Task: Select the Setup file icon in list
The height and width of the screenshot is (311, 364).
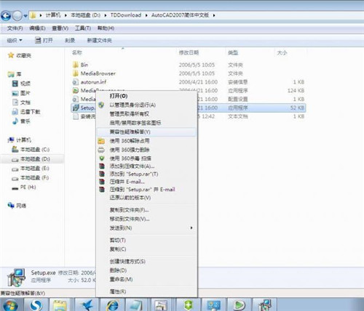Action: 76,108
